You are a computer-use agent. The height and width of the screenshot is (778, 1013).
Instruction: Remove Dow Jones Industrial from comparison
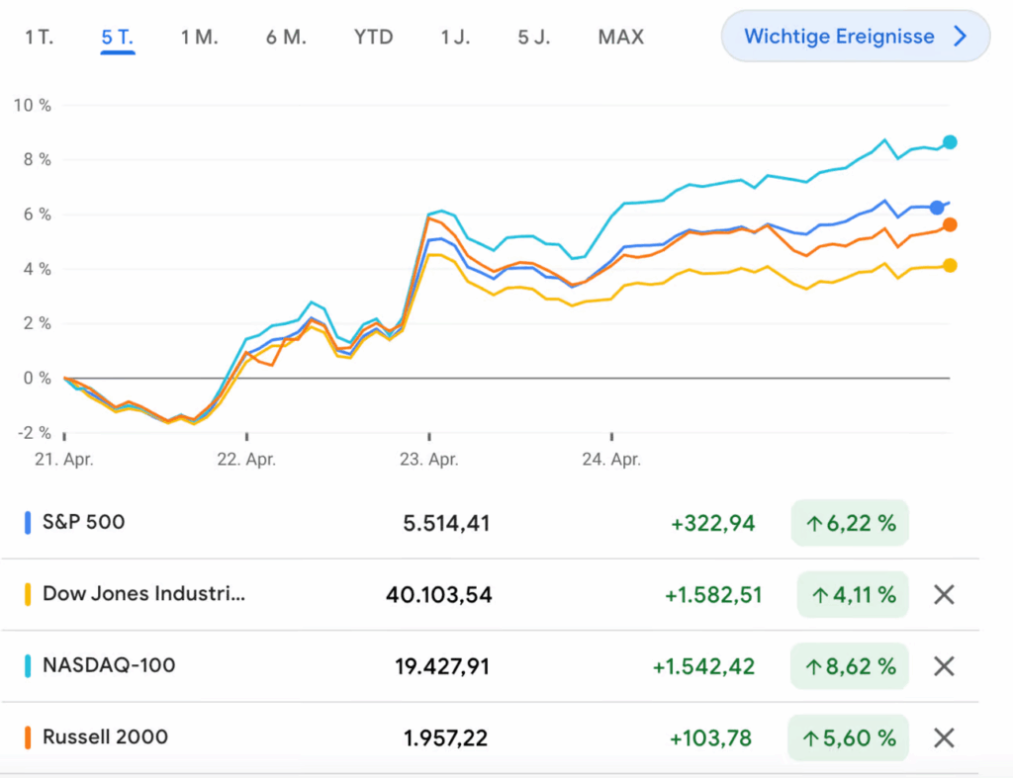pos(944,594)
